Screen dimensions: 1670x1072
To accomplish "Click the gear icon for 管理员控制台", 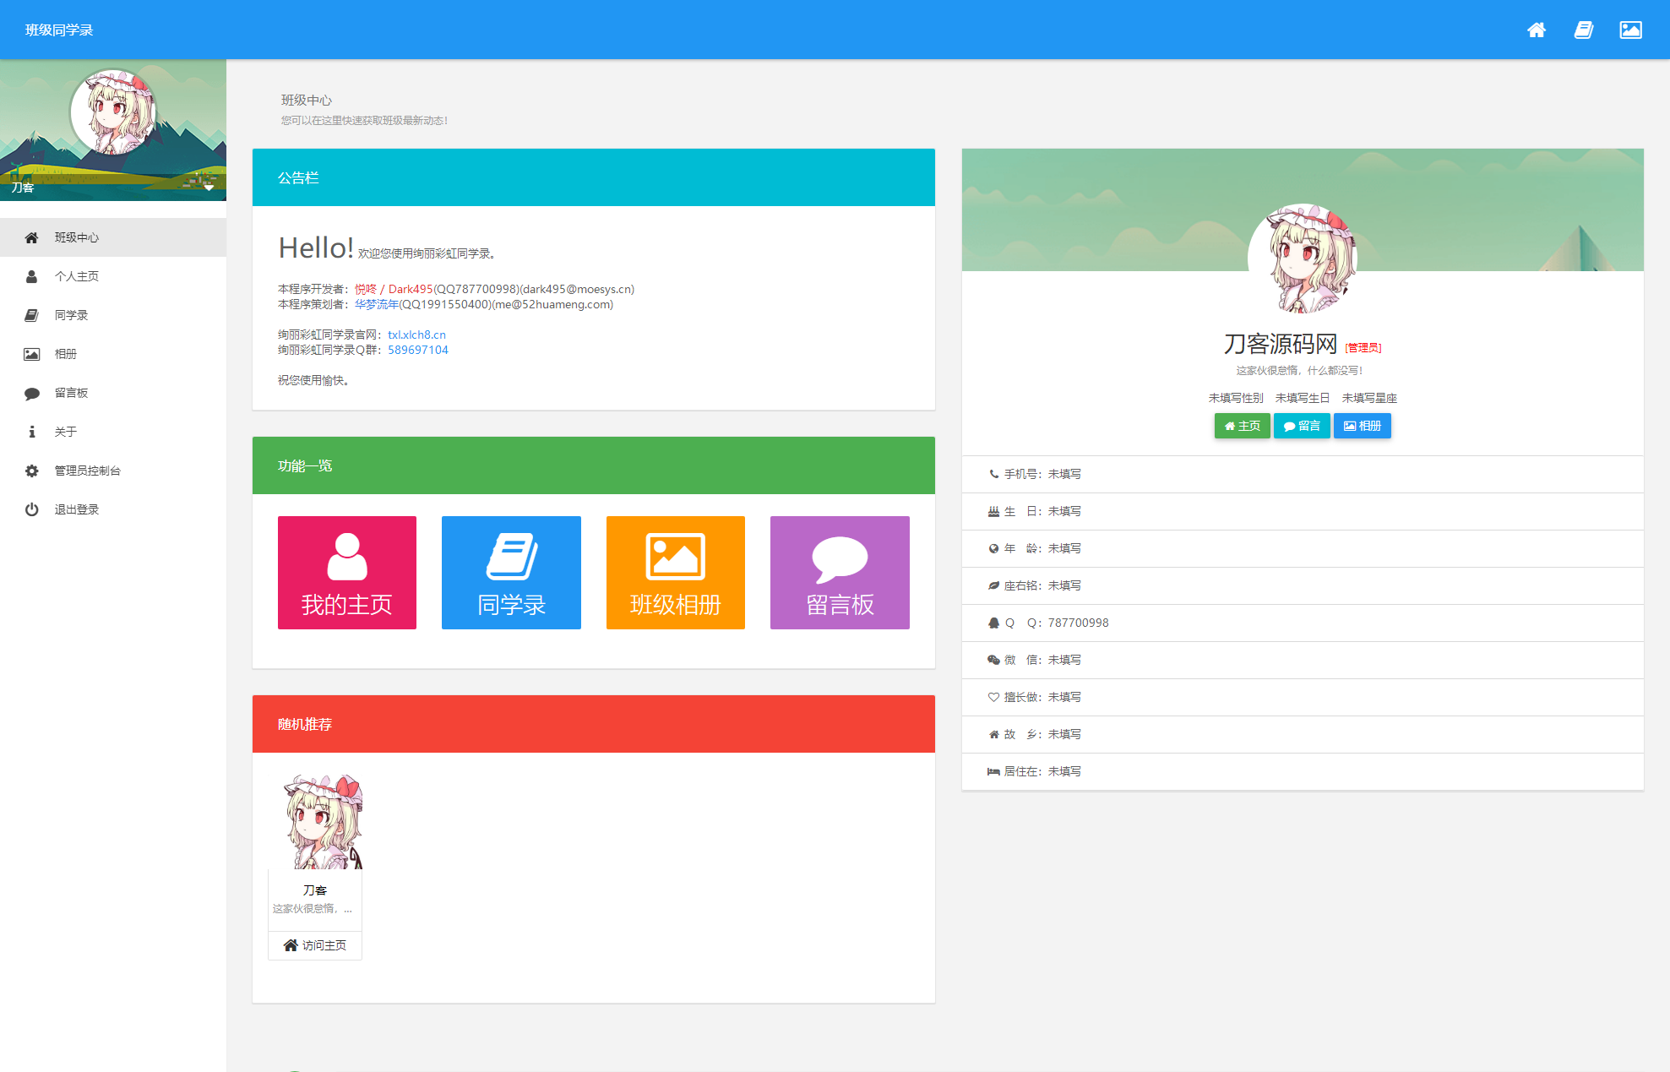I will [32, 471].
